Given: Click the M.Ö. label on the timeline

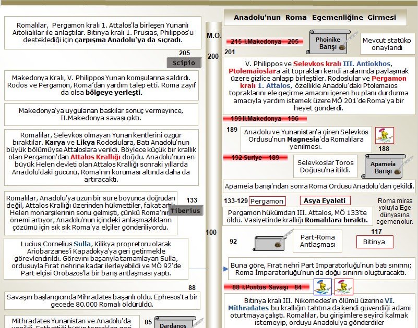Looking at the screenshot, I should tap(214, 35).
